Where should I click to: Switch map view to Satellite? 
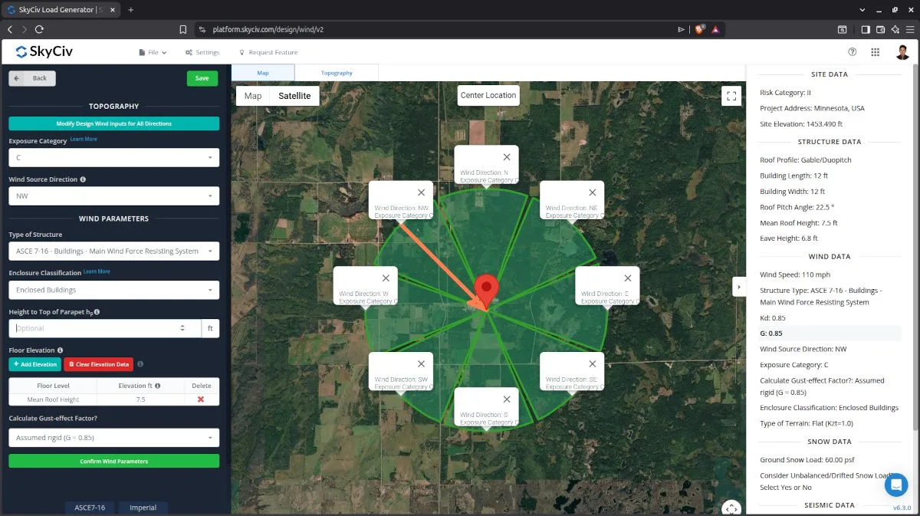click(294, 96)
